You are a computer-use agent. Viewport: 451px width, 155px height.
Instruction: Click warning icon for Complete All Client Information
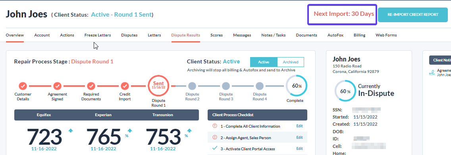point(214,126)
